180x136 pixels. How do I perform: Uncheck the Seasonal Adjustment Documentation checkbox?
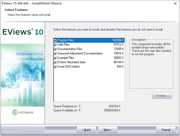point(55,54)
